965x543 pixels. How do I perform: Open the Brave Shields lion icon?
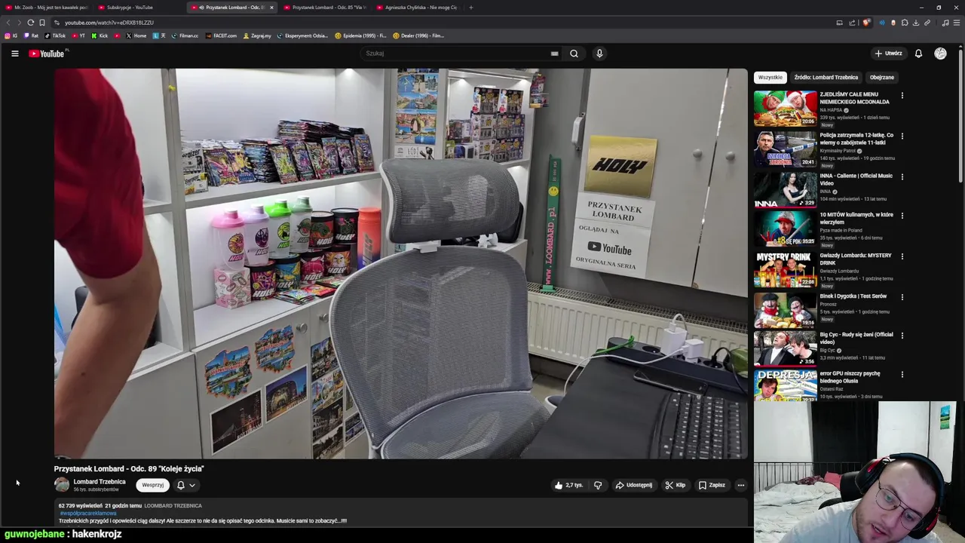coord(866,23)
